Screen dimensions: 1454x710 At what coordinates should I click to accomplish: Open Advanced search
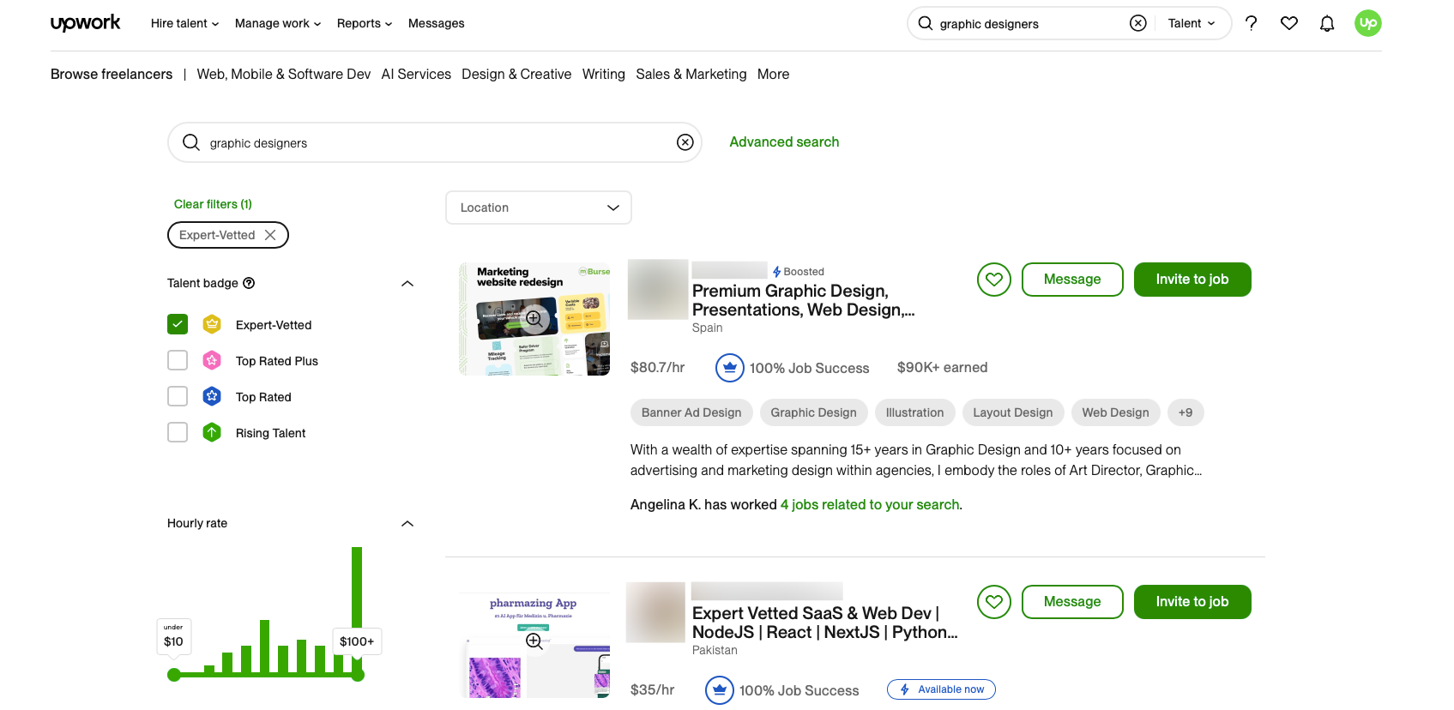(784, 141)
